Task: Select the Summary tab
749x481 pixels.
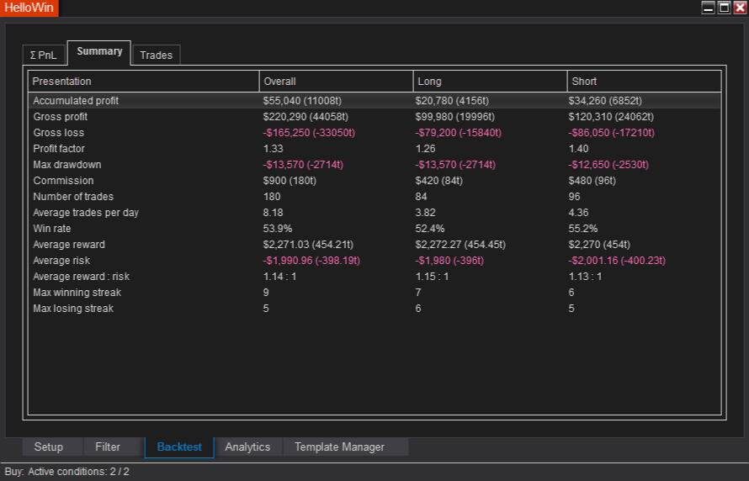Action: point(99,51)
